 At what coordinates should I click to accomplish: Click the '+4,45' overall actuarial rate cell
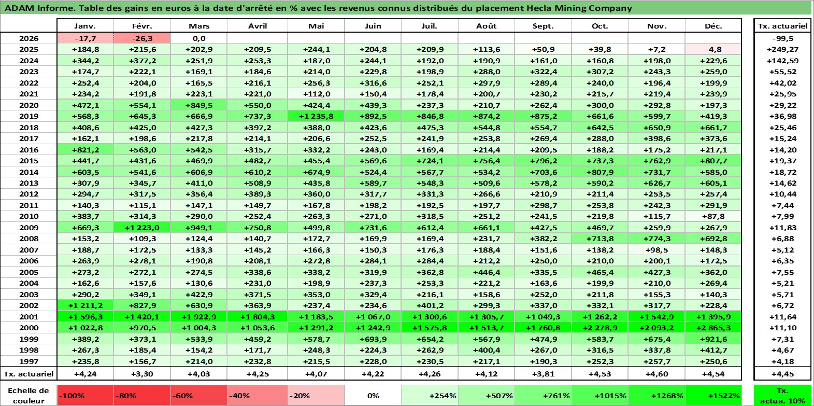pyautogui.click(x=782, y=373)
